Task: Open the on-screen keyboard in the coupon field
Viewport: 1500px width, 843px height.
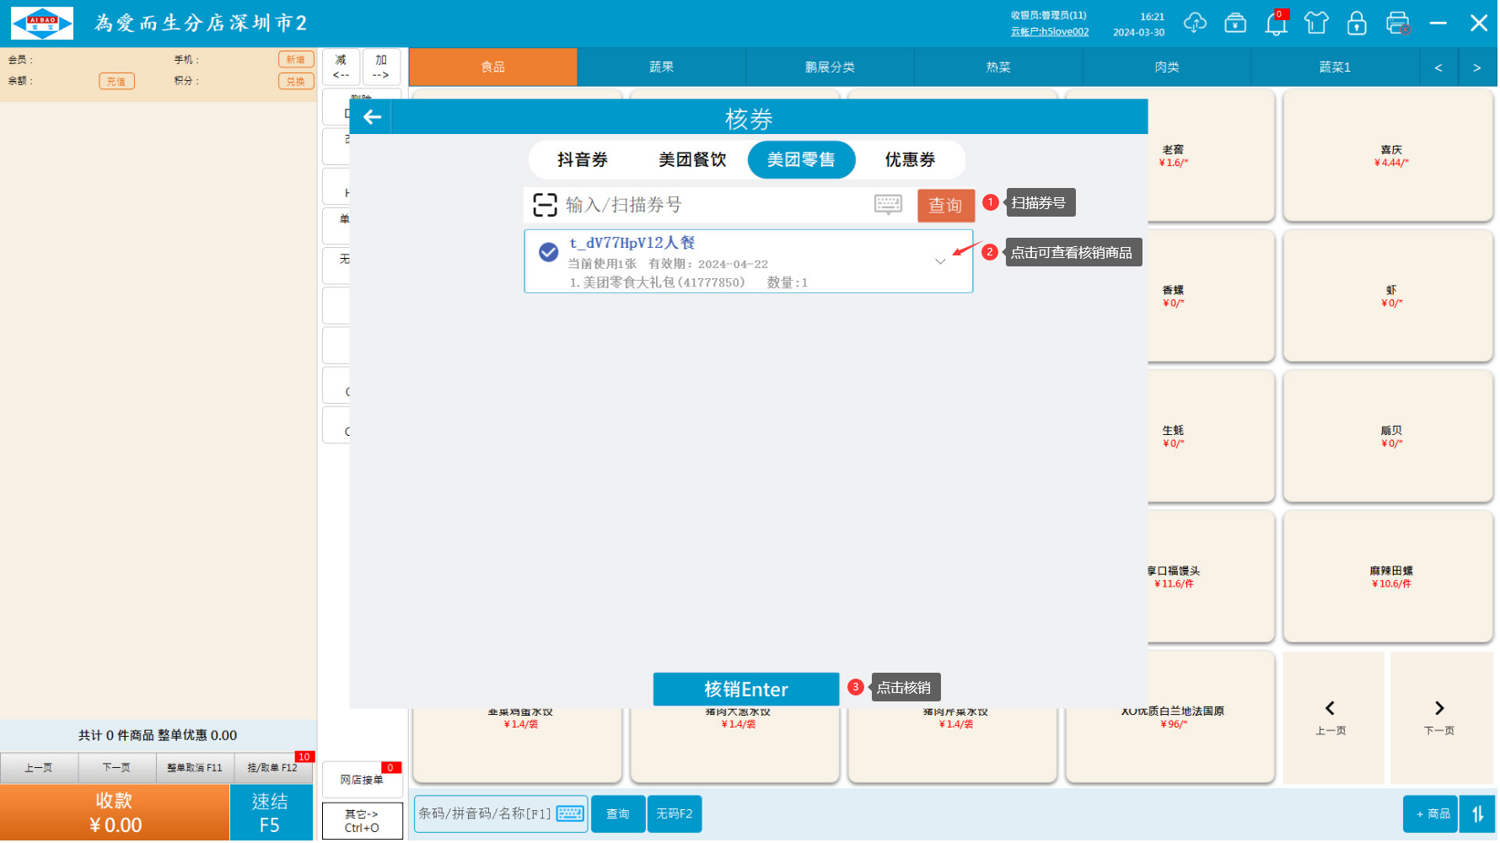Action: click(x=888, y=204)
